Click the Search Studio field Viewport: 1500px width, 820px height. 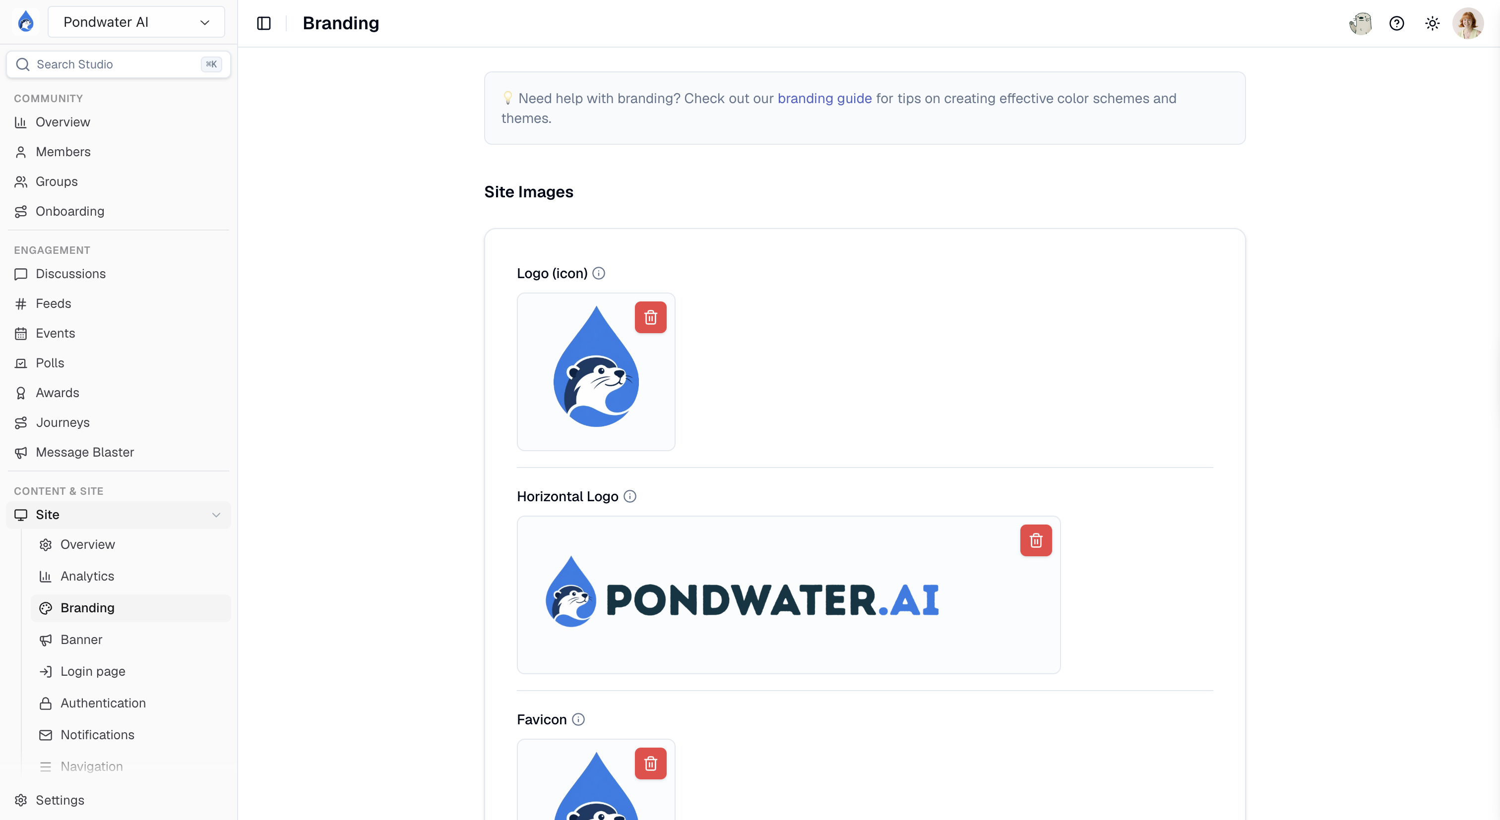point(118,64)
